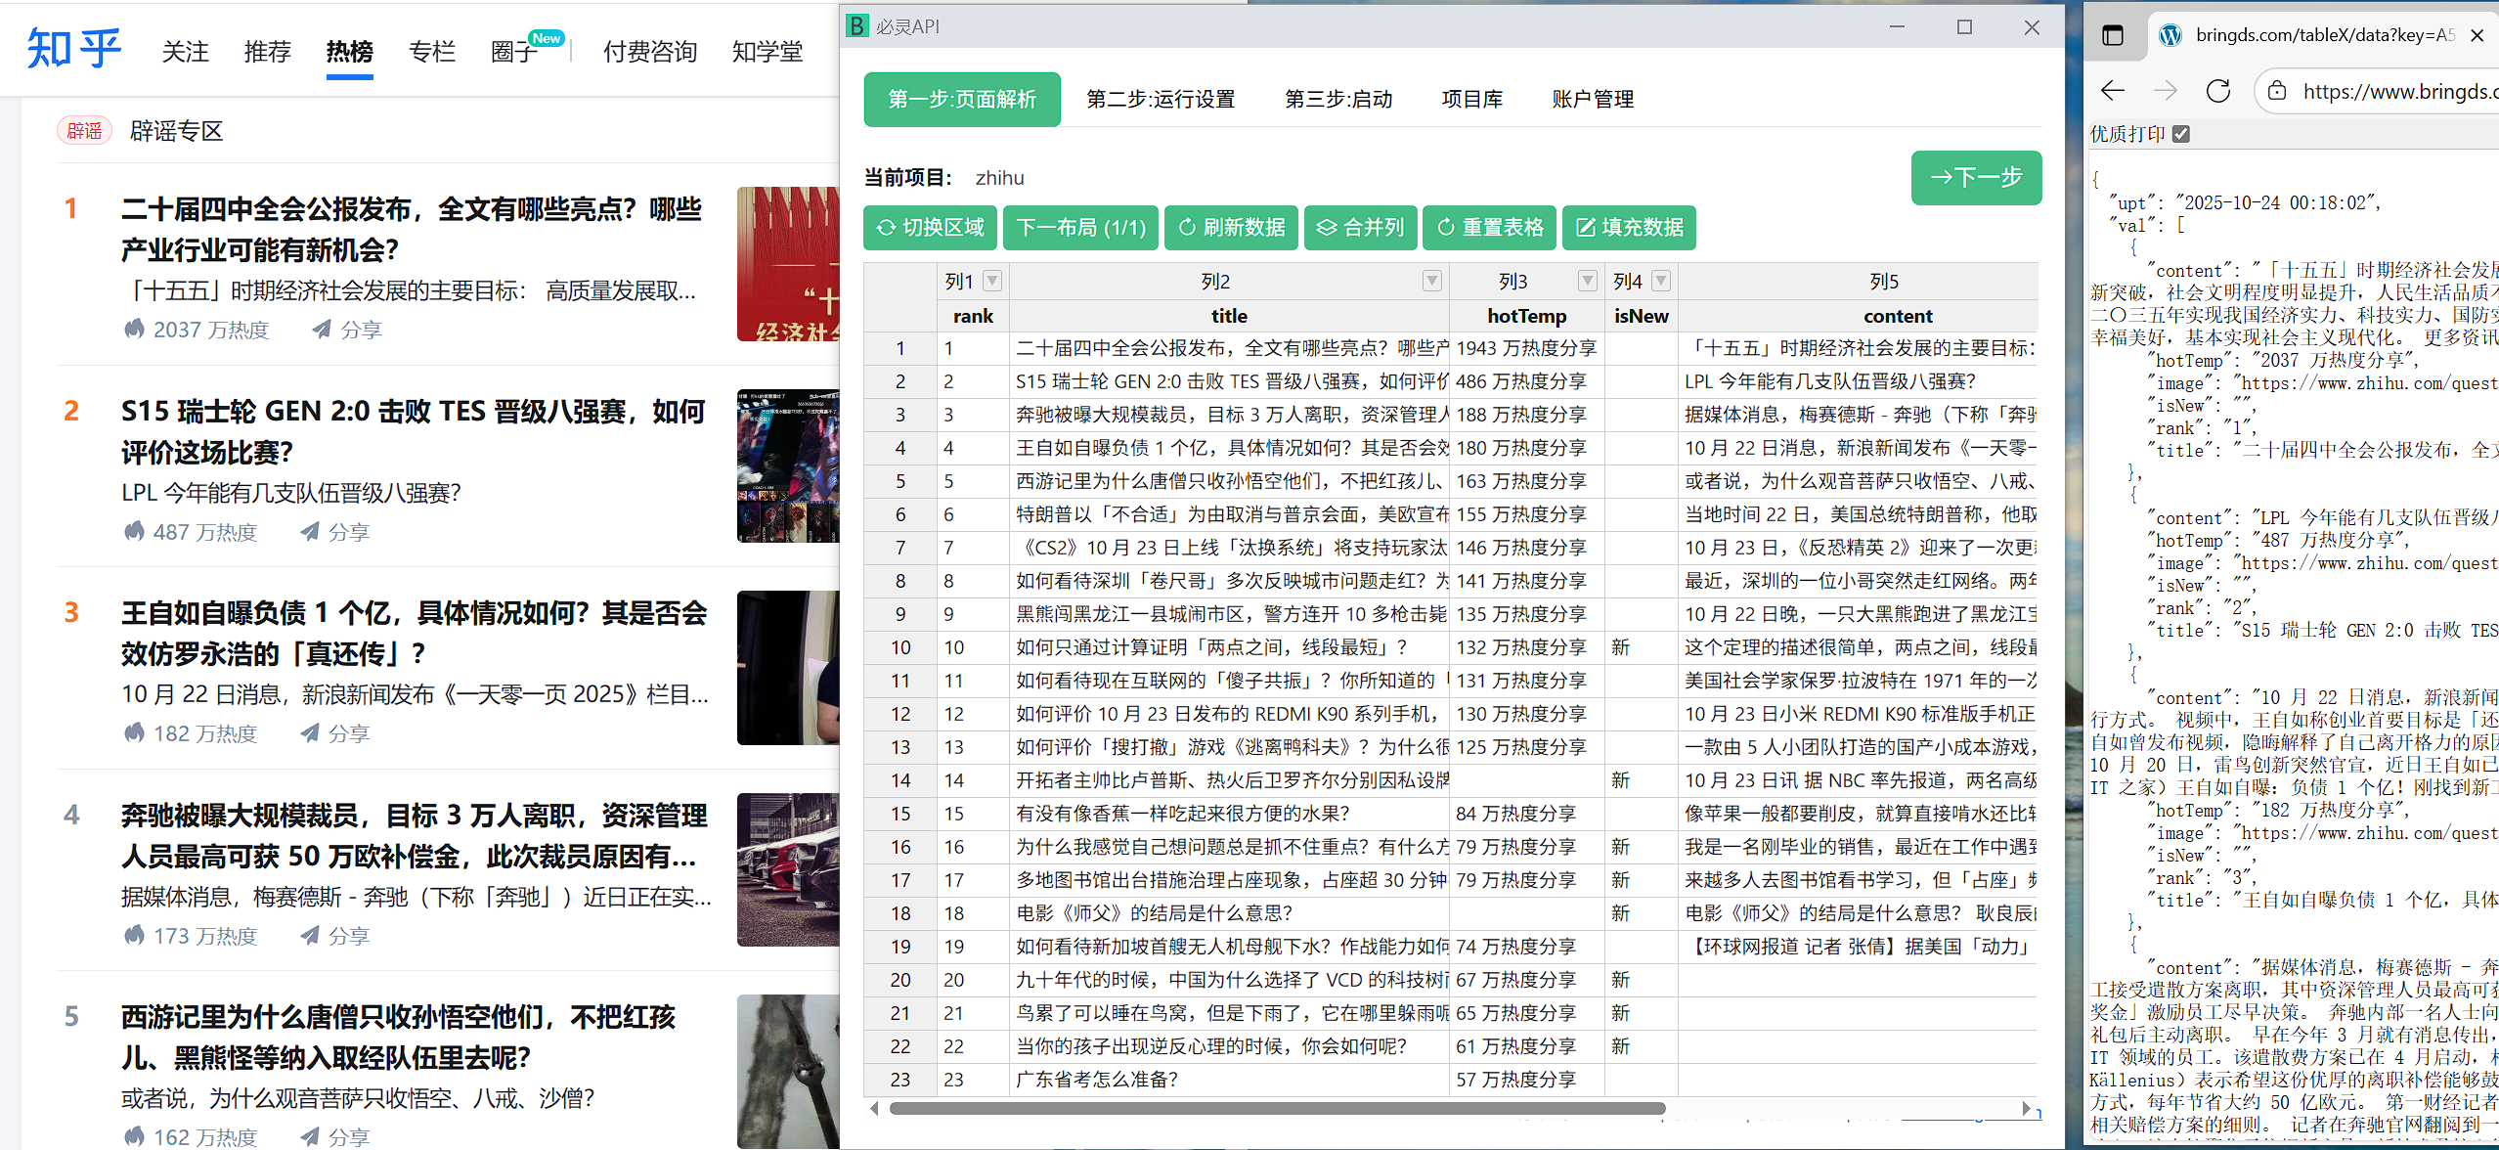Click the →下一步 button

click(1976, 178)
